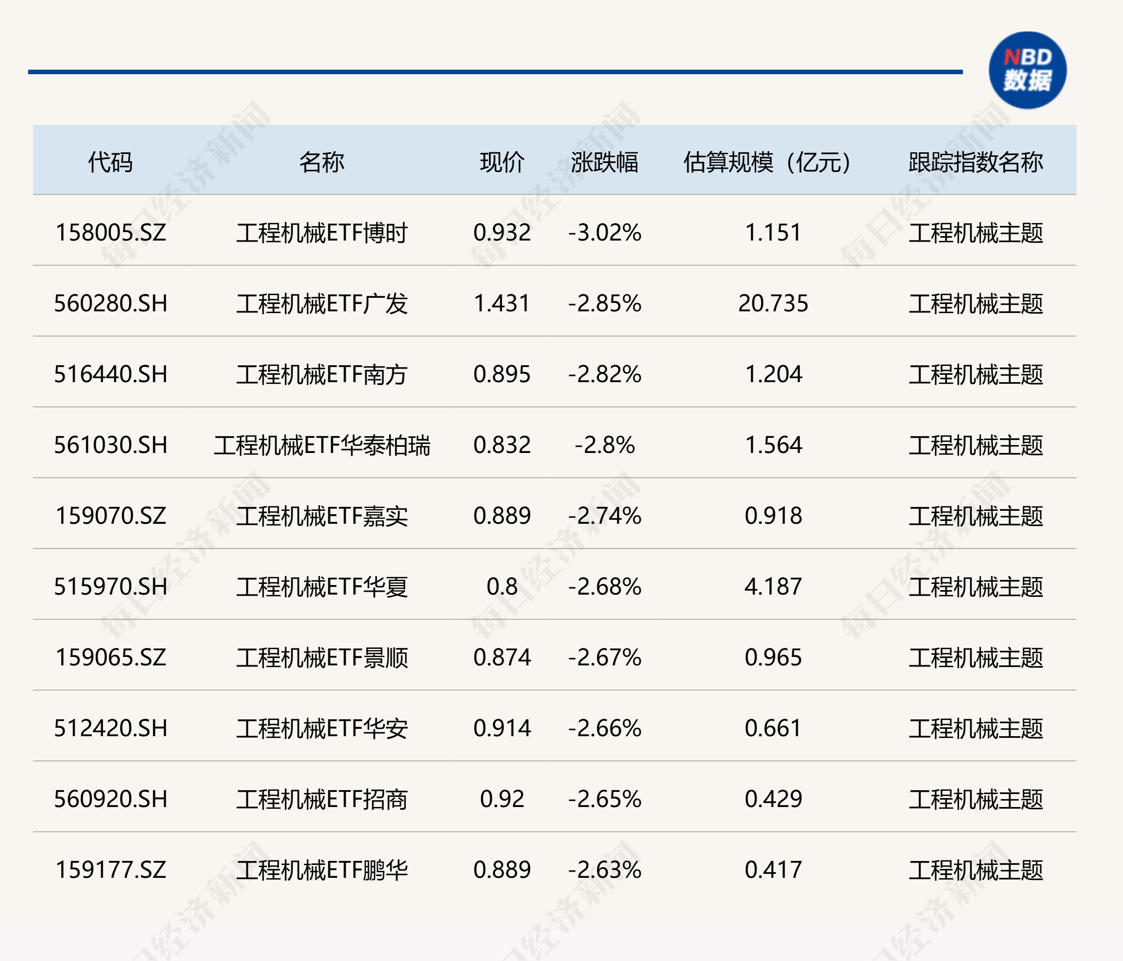The height and width of the screenshot is (961, 1123).
Task: Open 工程机械ETF华夏 entry
Action: point(321,587)
